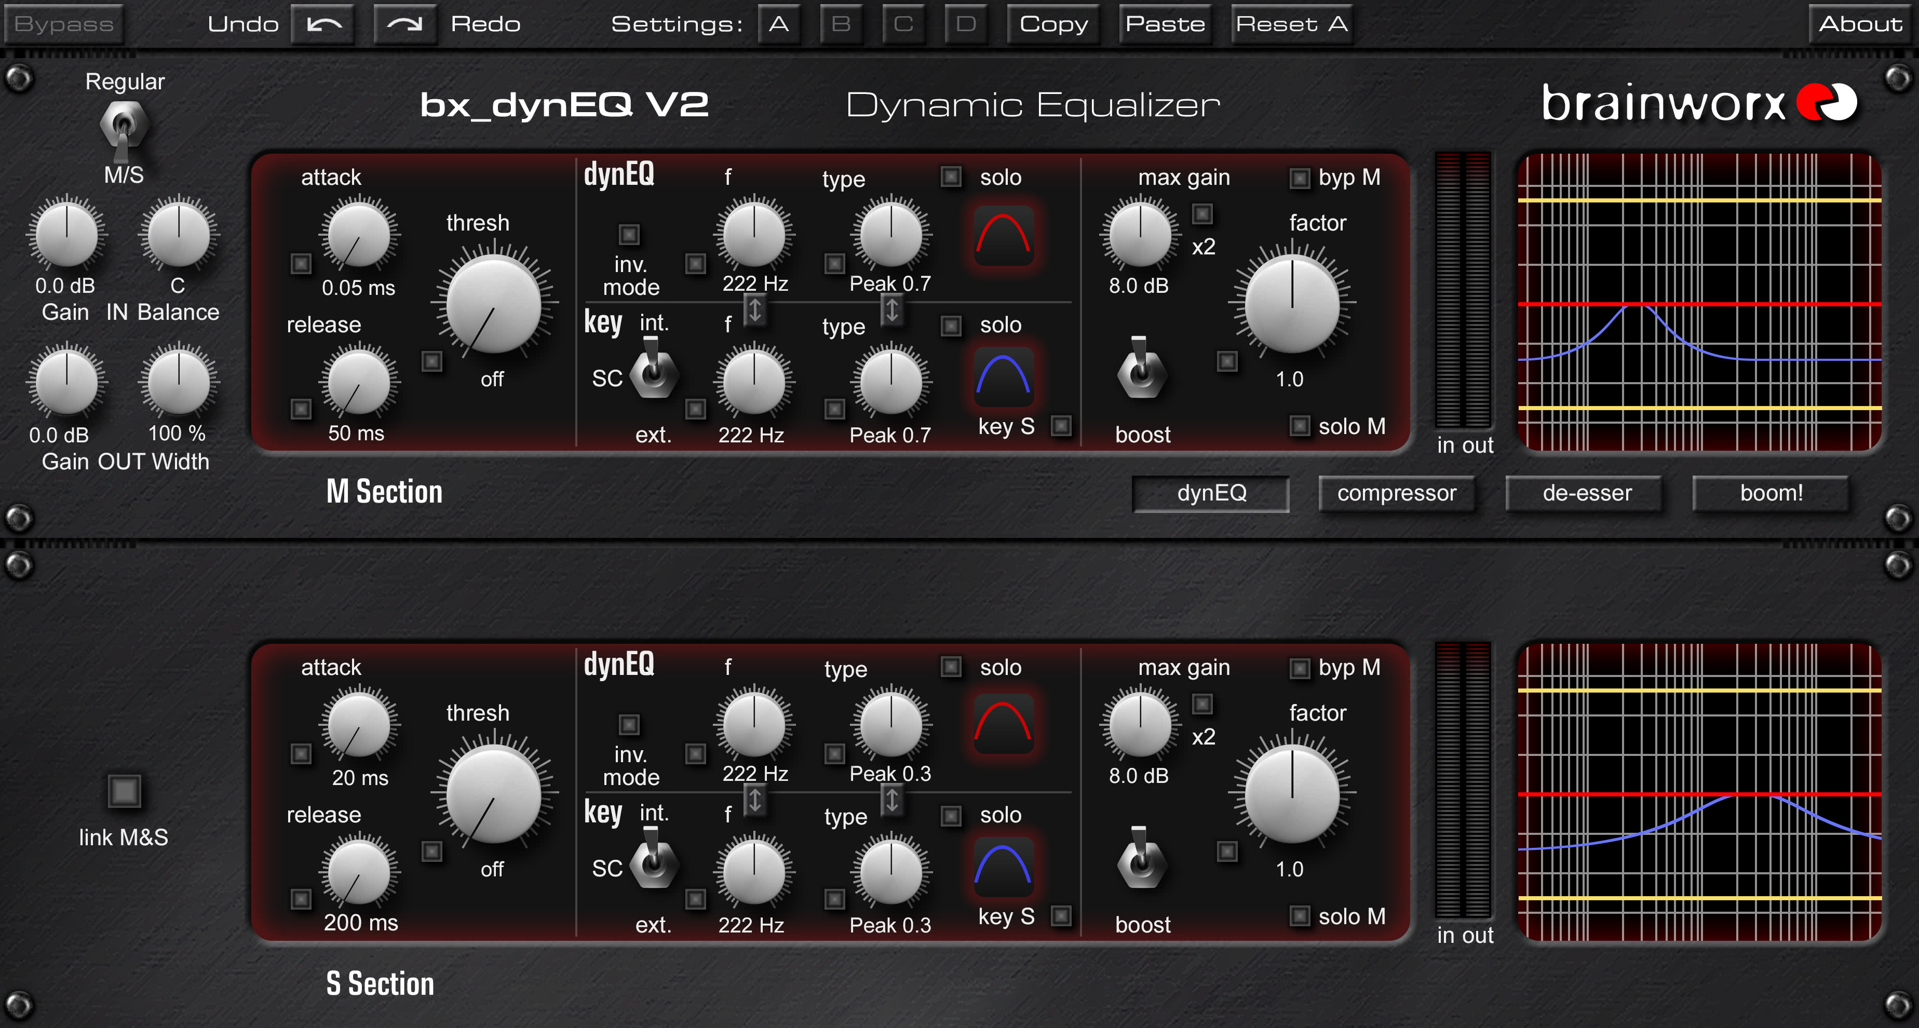Toggle thresh checkbox in S Section
Image resolution: width=1919 pixels, height=1028 pixels.
pos(431,851)
